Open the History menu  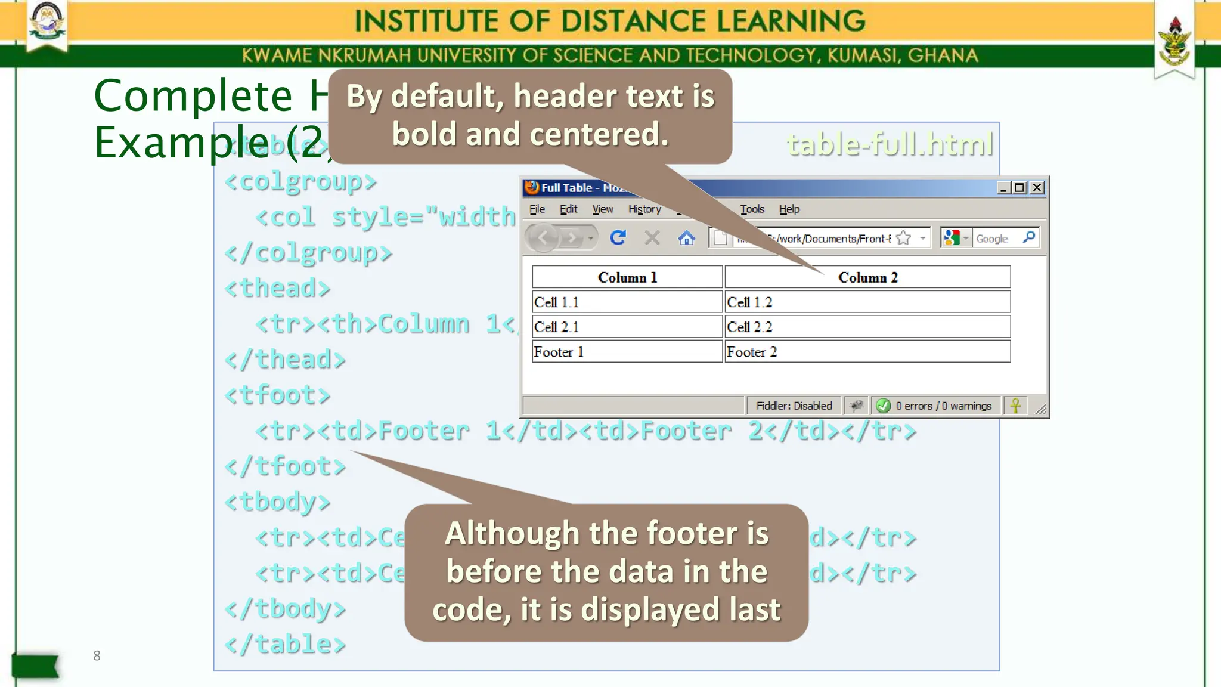[x=644, y=209]
